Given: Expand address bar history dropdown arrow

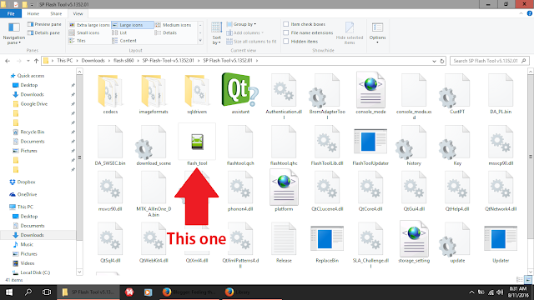Looking at the screenshot, I should [x=434, y=61].
